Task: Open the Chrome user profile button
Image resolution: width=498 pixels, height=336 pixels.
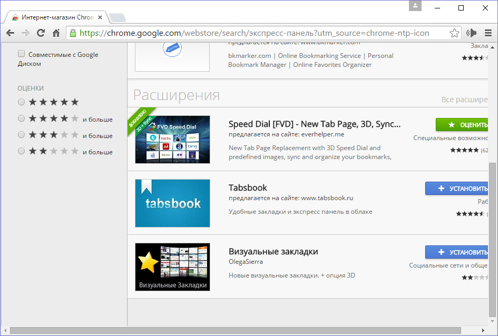Action: click(x=415, y=6)
